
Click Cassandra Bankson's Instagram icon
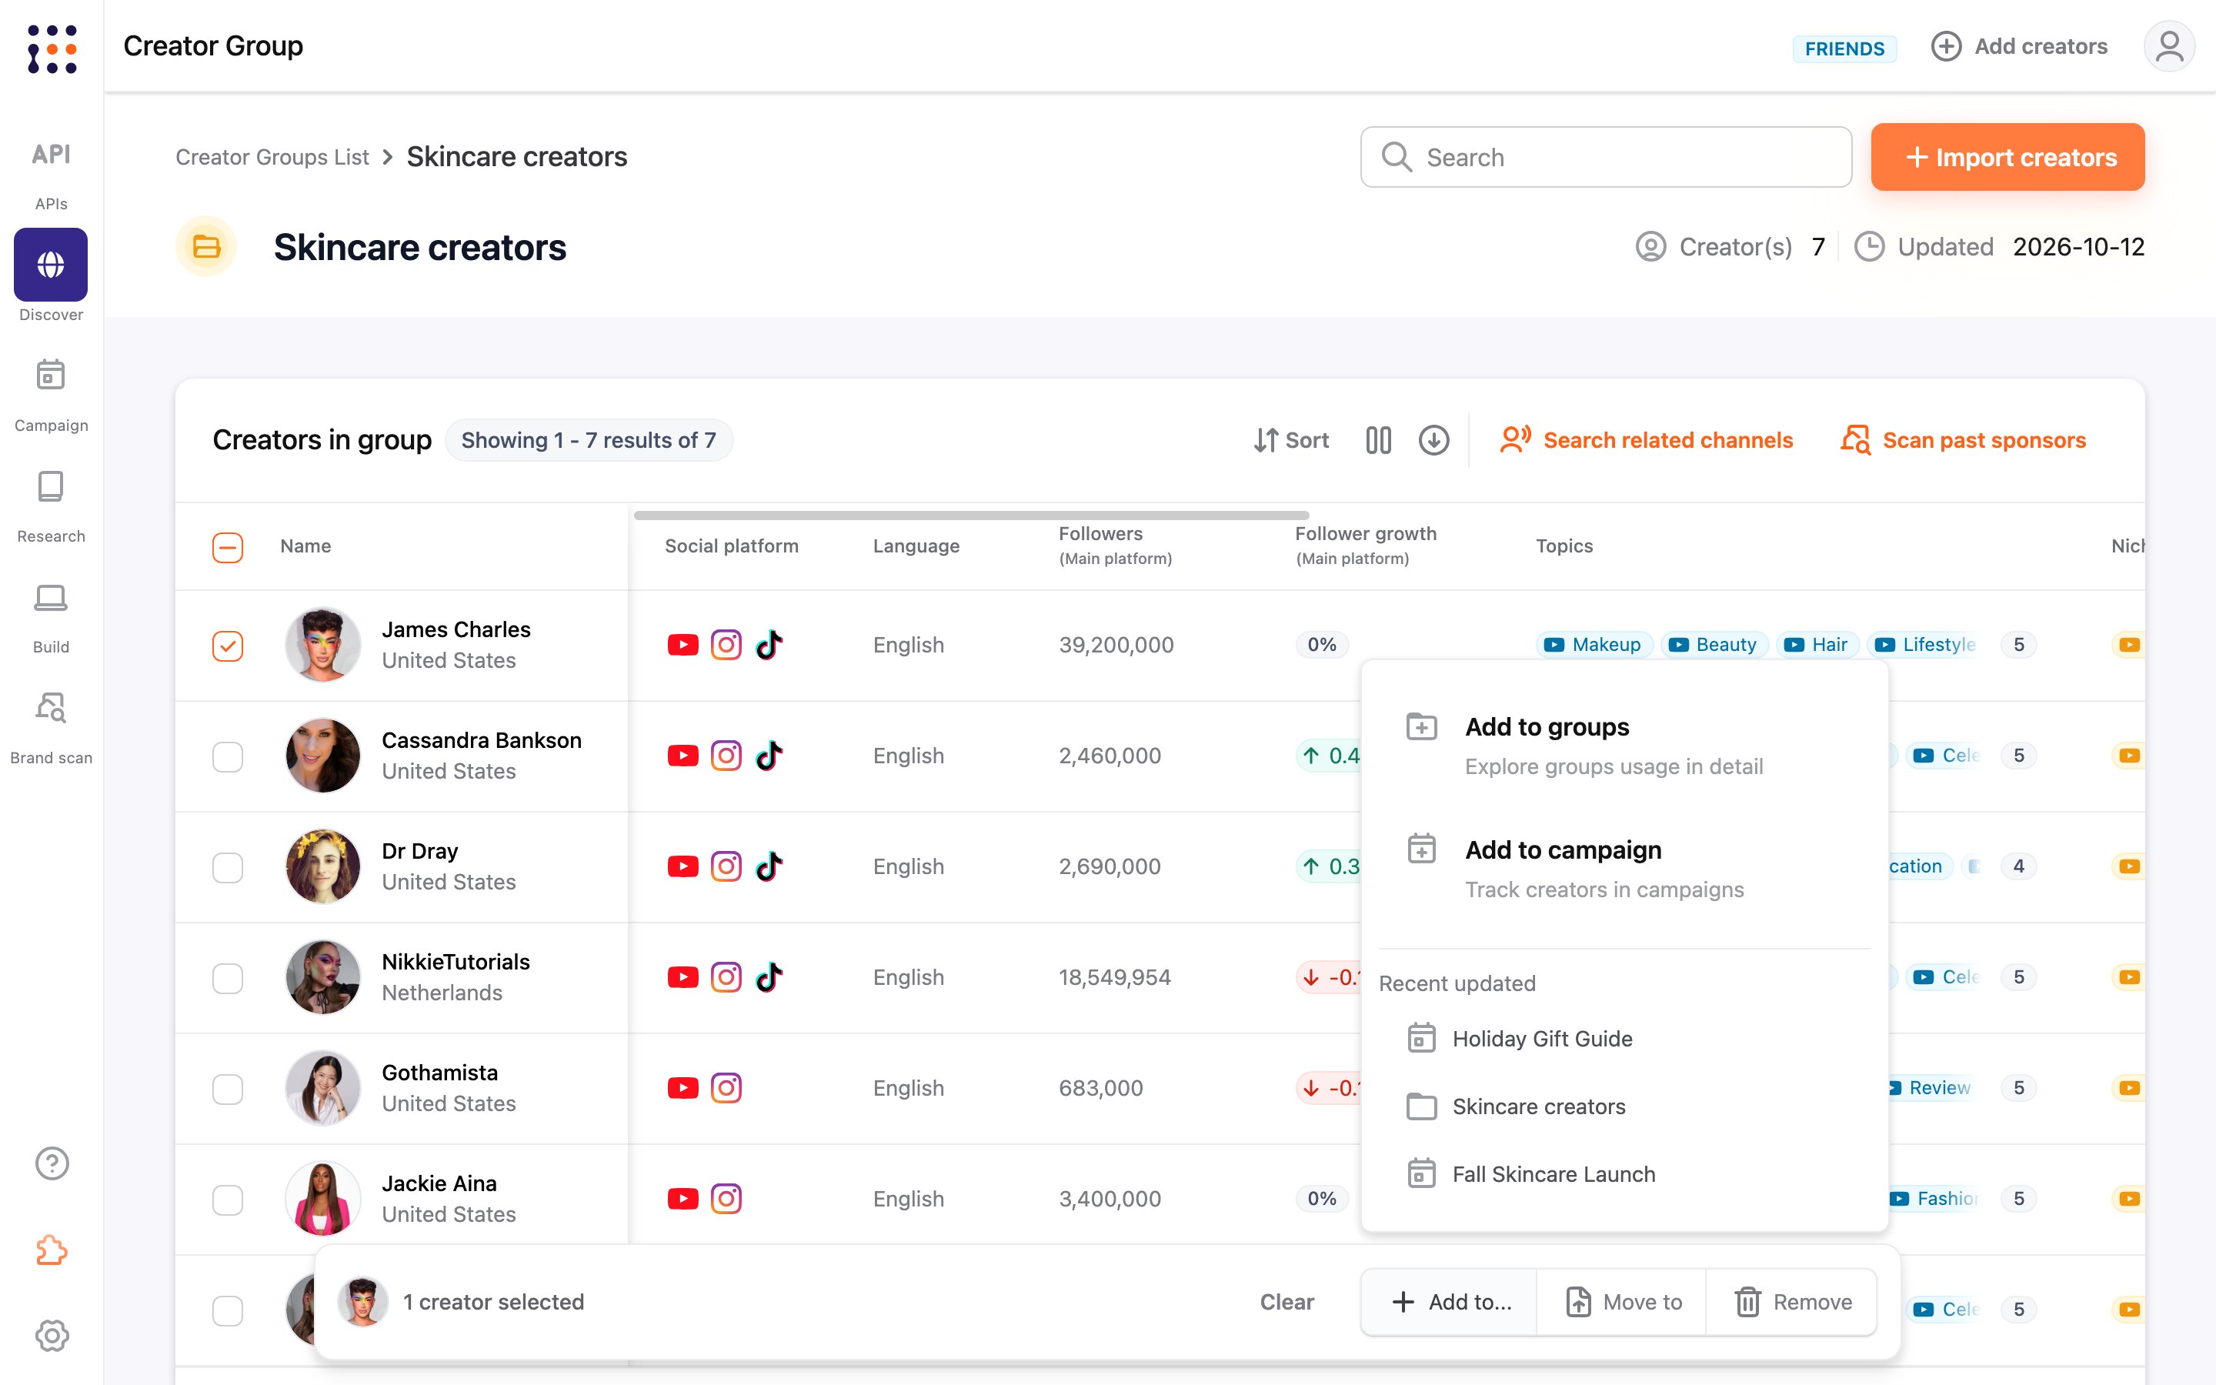[726, 756]
